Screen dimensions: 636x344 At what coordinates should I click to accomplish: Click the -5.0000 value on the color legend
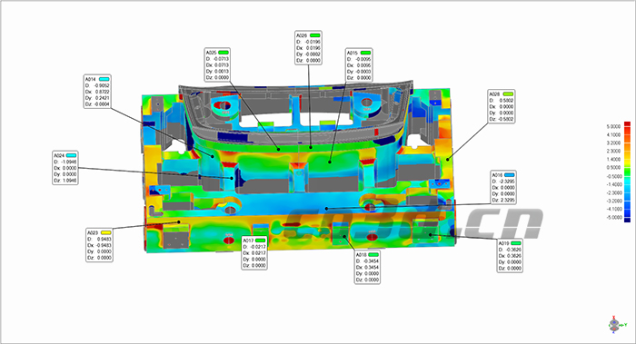coord(613,218)
